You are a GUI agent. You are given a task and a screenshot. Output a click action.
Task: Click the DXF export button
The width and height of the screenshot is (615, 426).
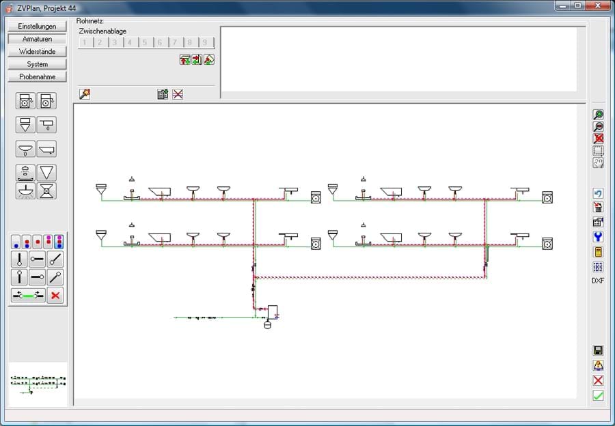click(x=598, y=281)
